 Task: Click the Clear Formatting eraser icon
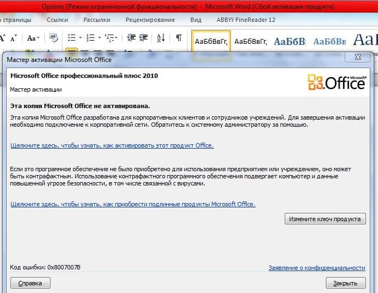tap(54, 38)
